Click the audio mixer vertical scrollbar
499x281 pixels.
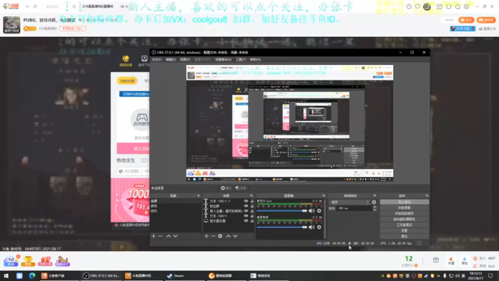(x=325, y=219)
